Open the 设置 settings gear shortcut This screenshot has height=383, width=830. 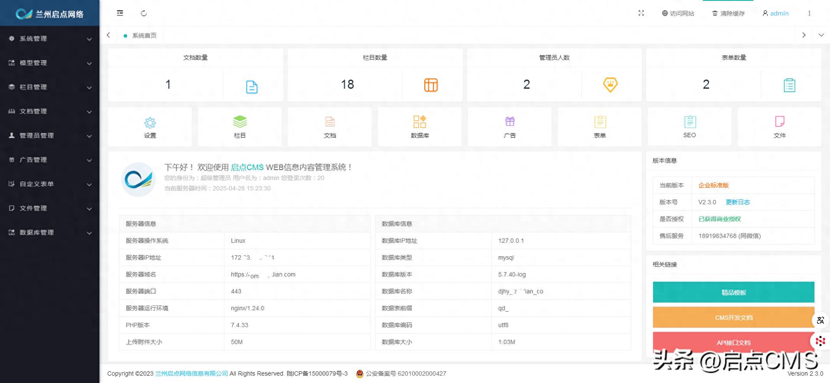150,123
